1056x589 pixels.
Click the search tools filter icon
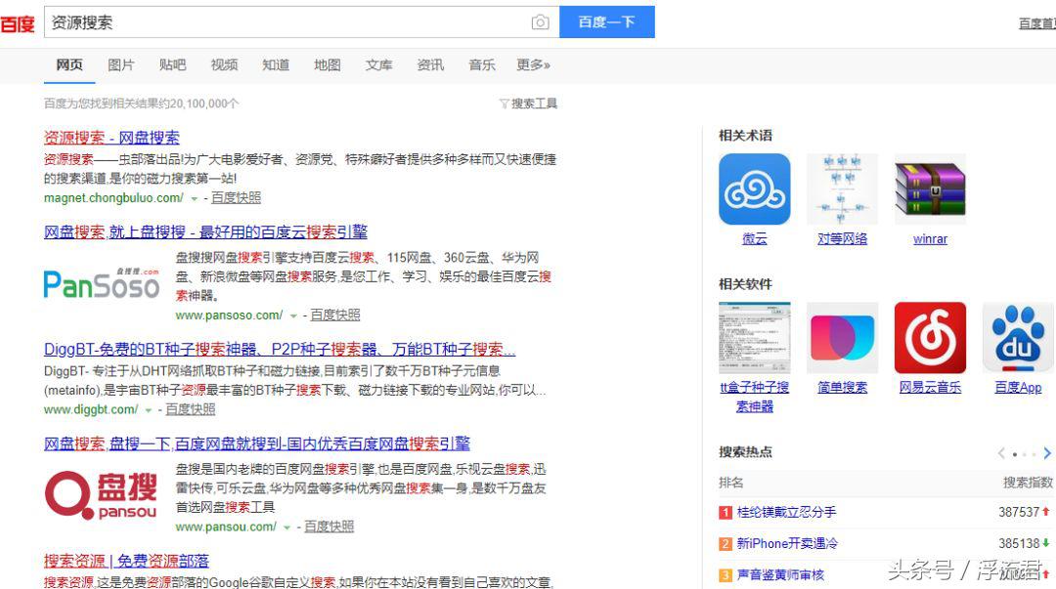pyautogui.click(x=504, y=104)
